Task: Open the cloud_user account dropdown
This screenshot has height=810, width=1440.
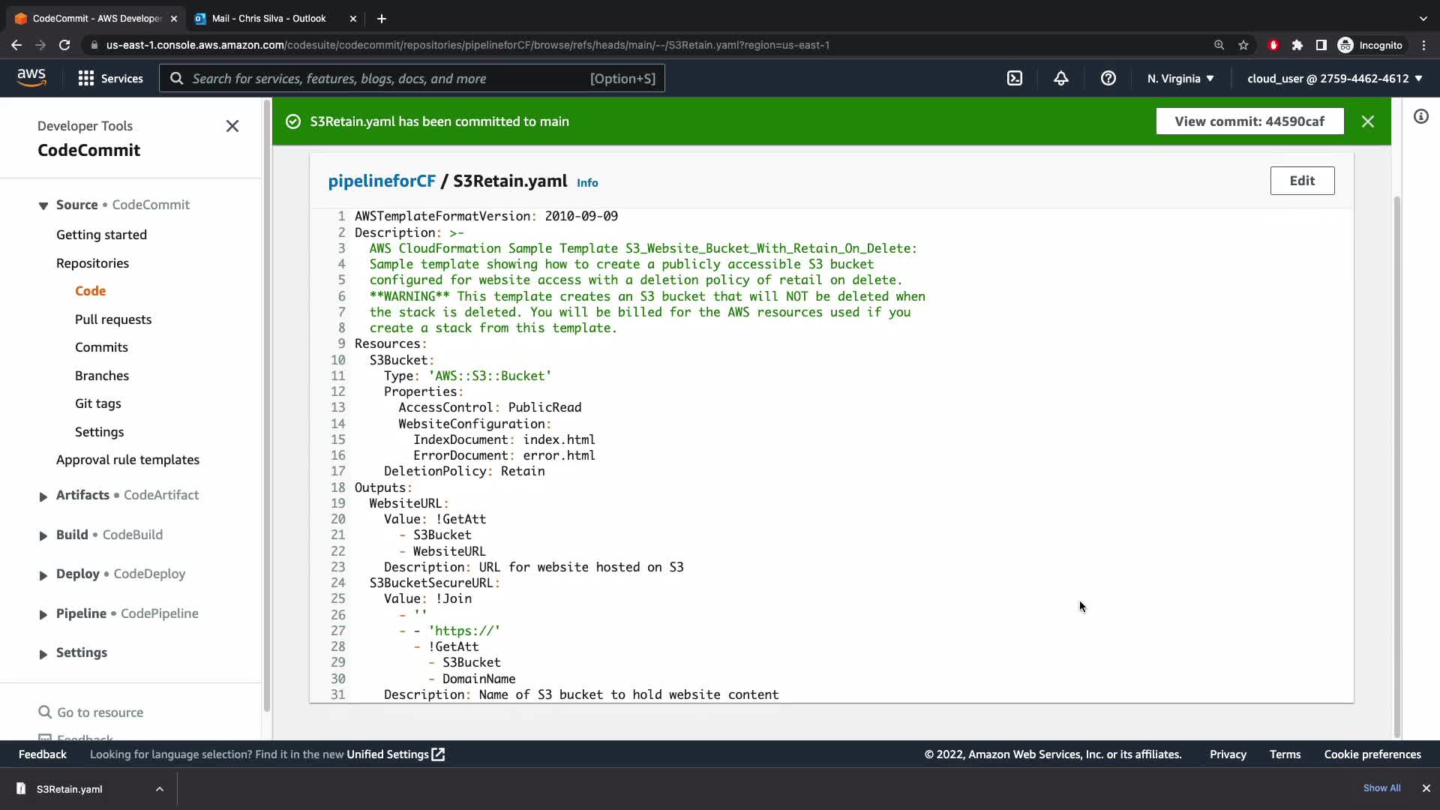Action: (x=1334, y=78)
